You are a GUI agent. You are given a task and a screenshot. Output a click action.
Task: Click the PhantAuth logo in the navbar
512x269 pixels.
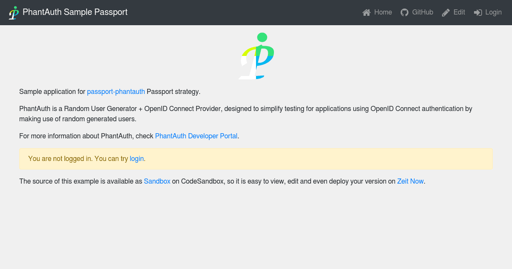click(x=14, y=12)
